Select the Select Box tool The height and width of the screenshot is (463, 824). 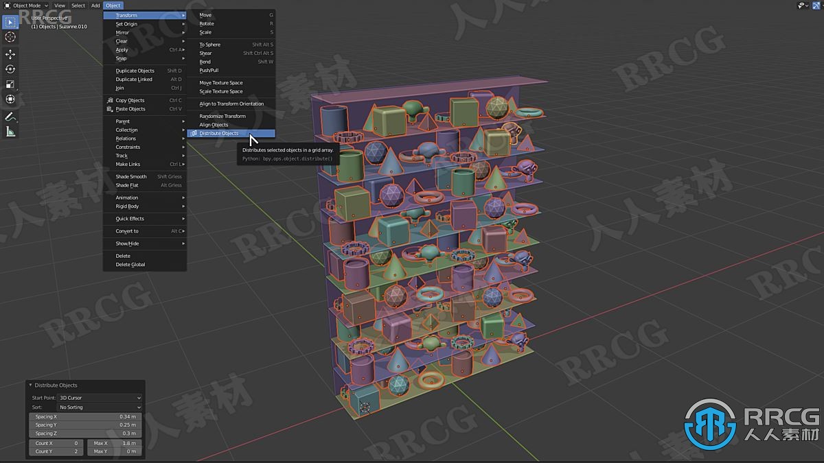click(10, 22)
